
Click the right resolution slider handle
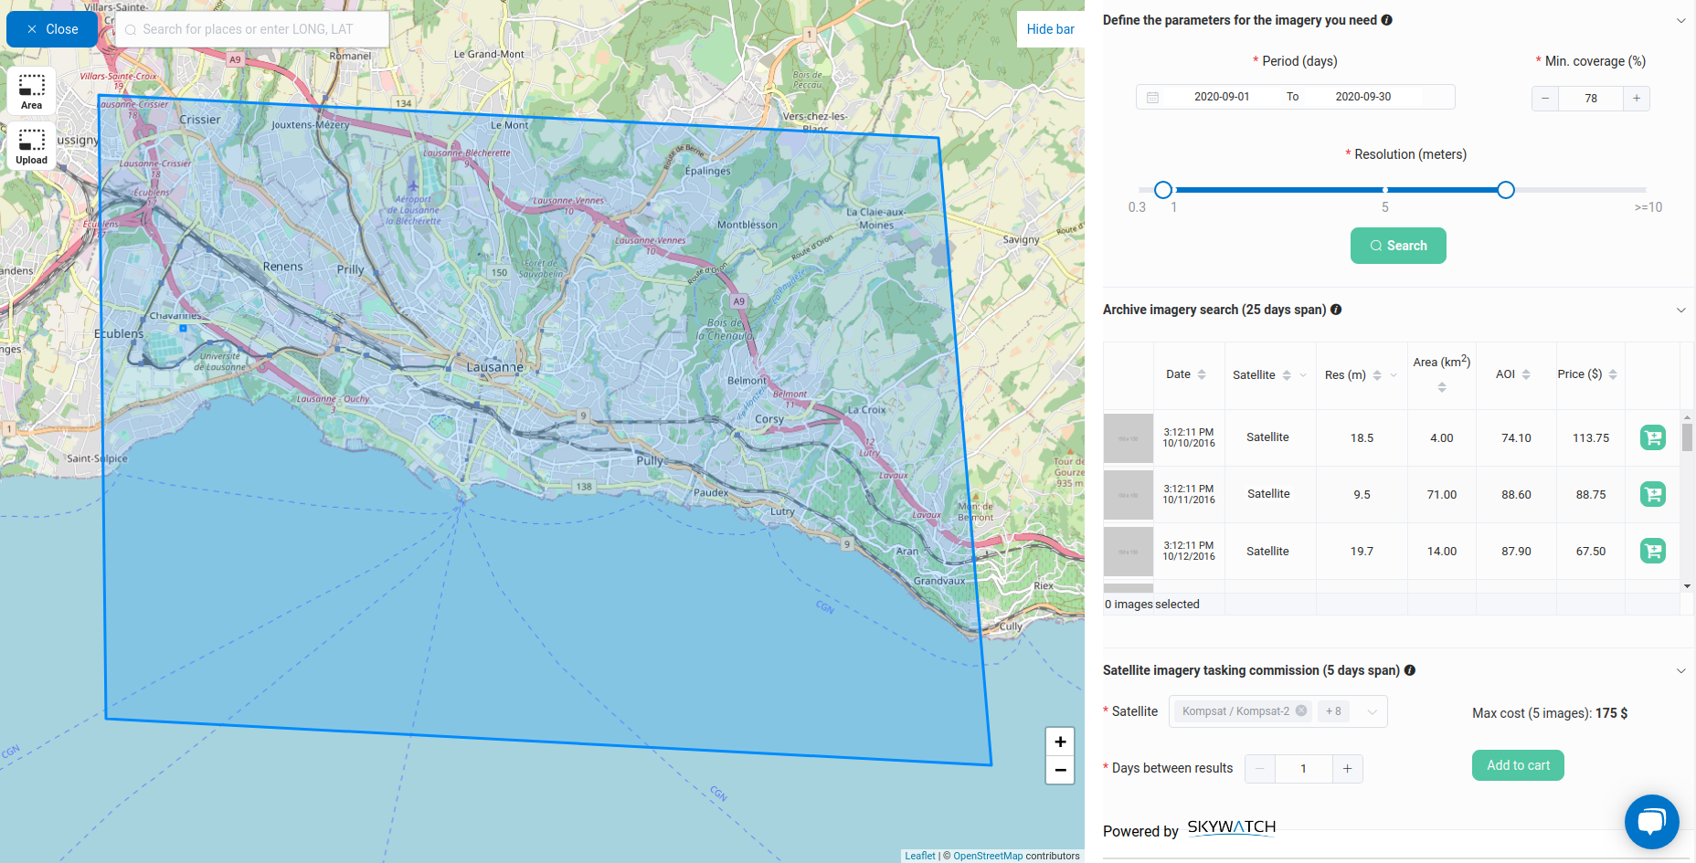tap(1505, 190)
